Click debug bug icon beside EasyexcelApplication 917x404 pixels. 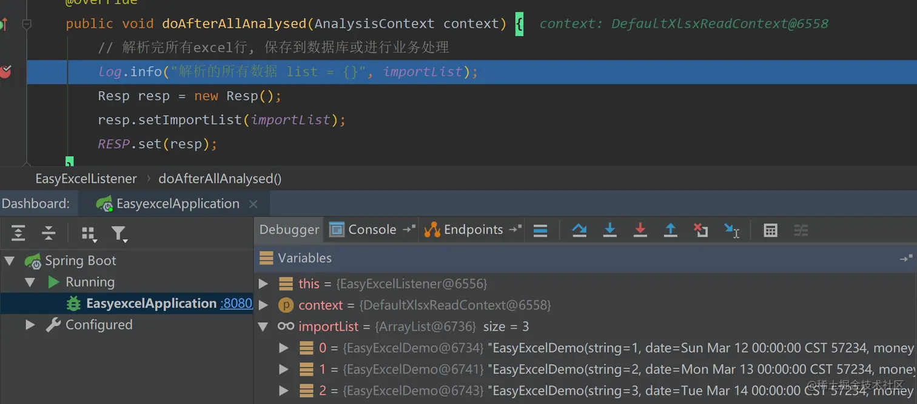pos(73,303)
